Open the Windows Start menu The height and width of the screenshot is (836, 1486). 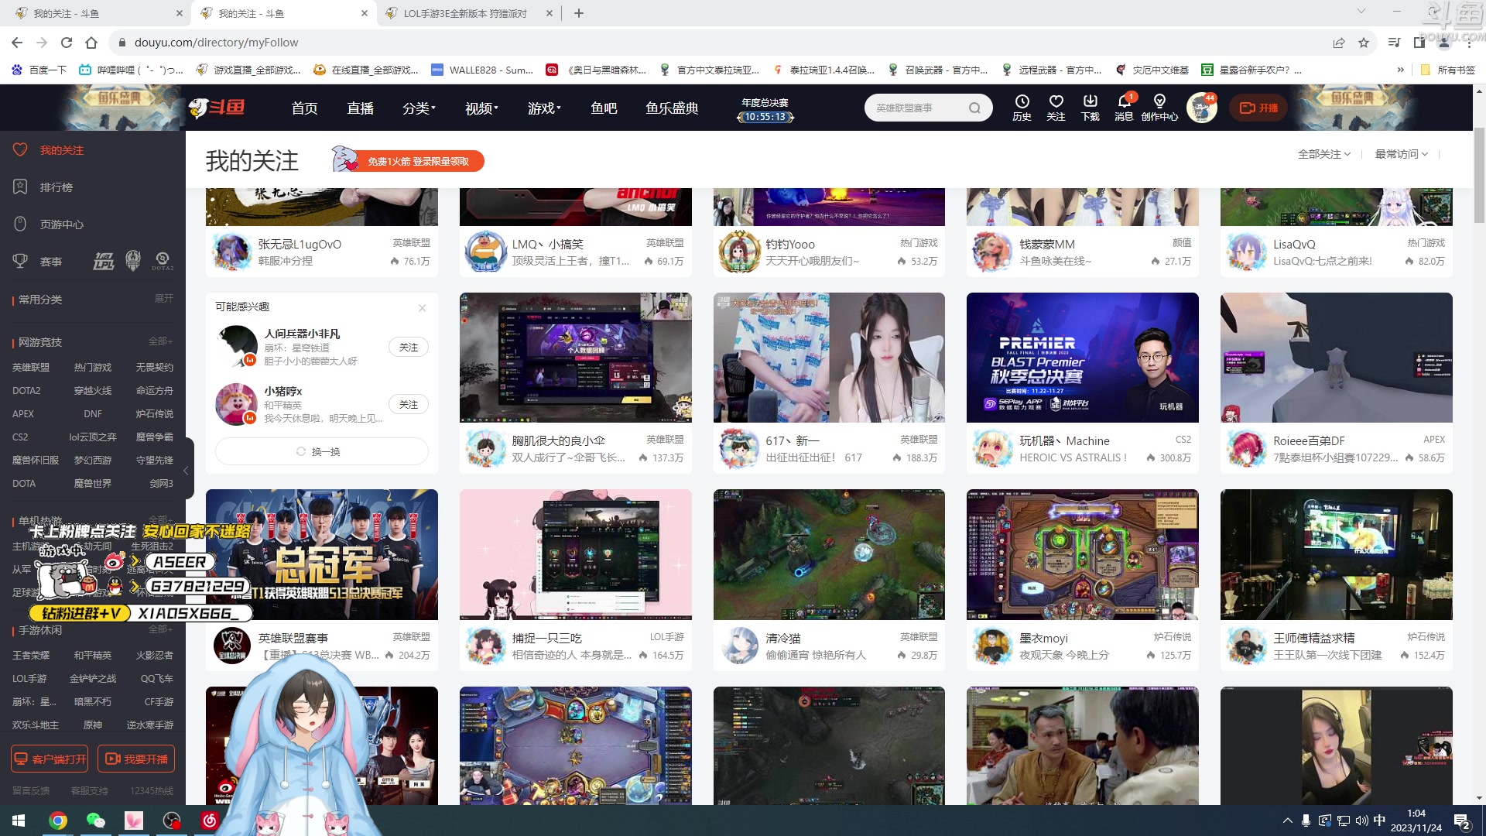[19, 821]
